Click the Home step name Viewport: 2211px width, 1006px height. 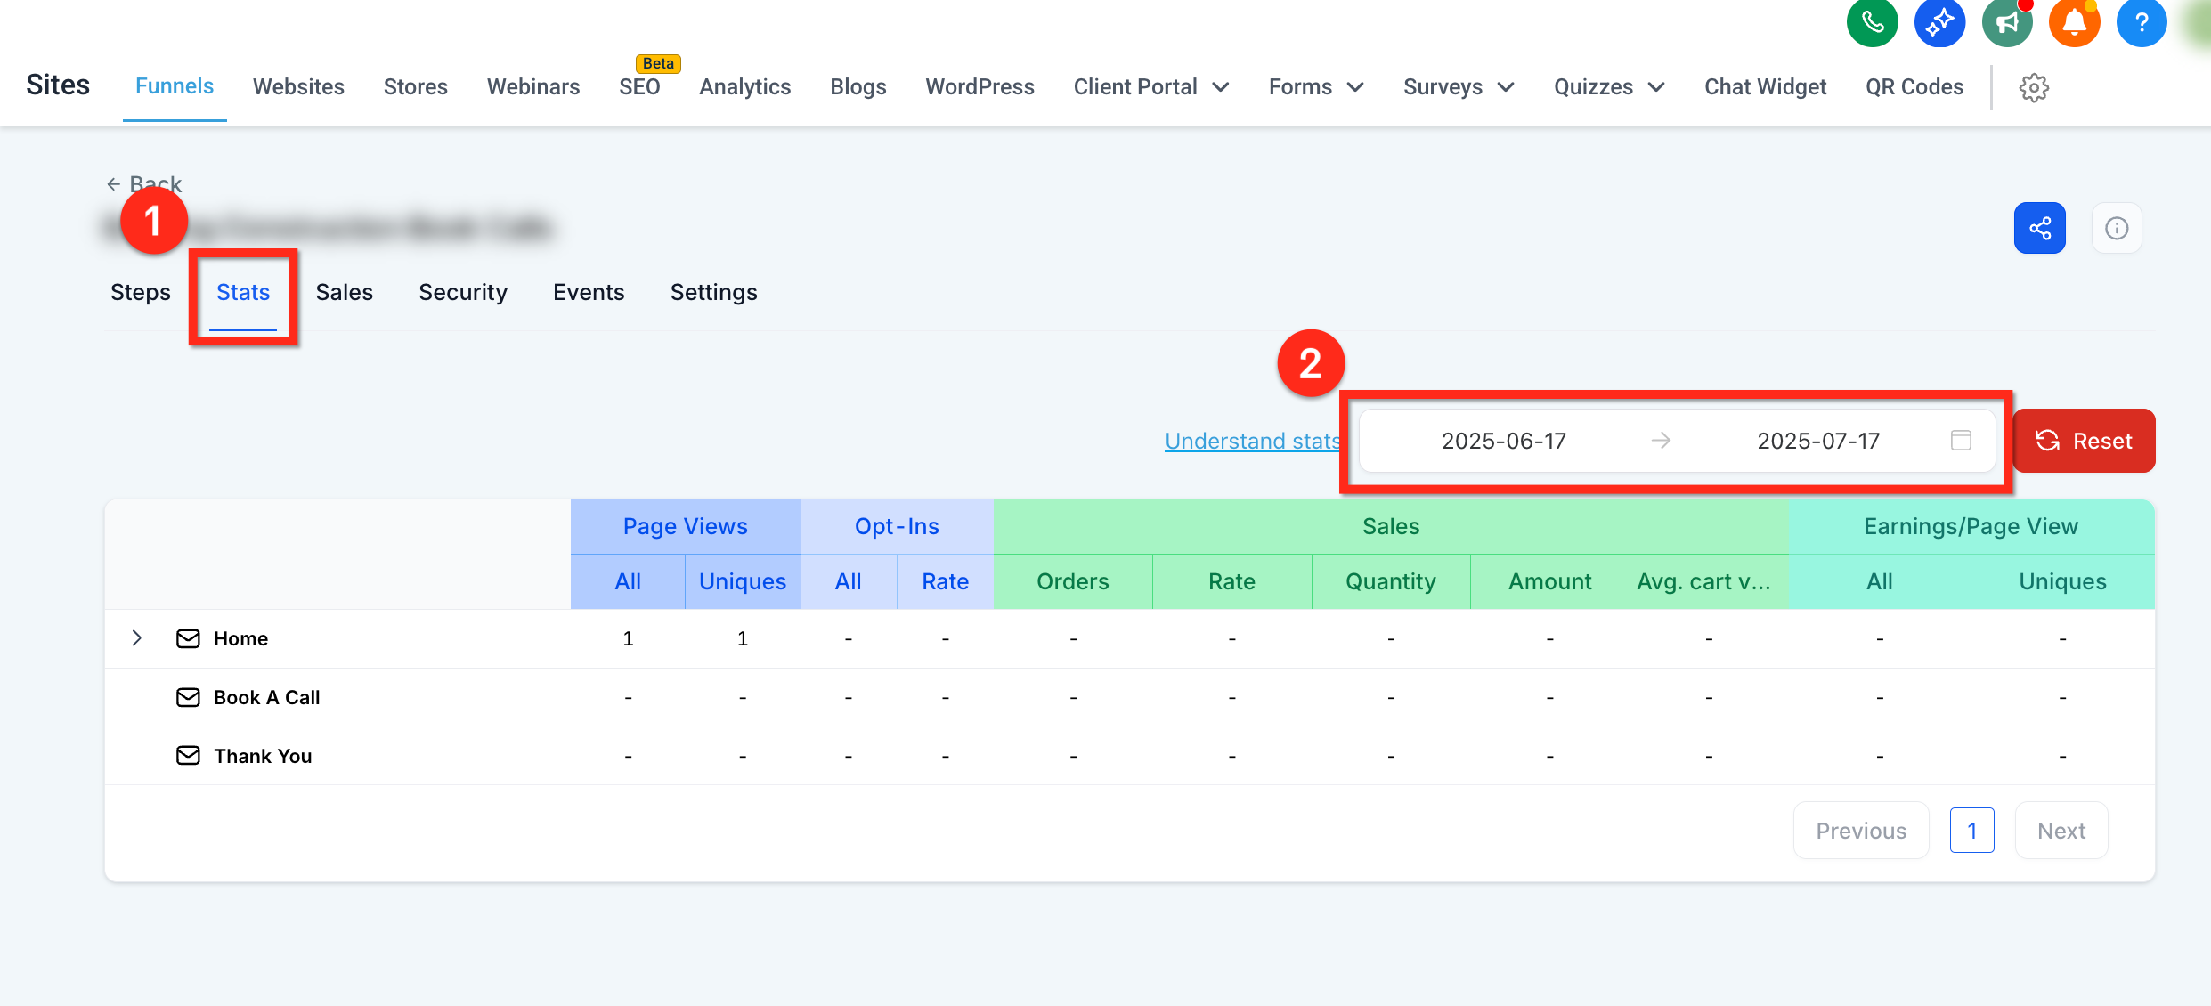pos(240,638)
